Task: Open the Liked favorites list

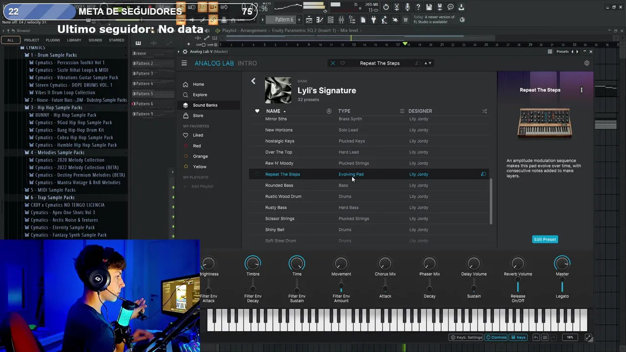Action: [198, 135]
